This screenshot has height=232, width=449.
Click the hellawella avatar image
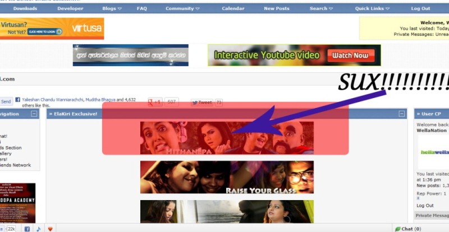[x=433, y=152]
